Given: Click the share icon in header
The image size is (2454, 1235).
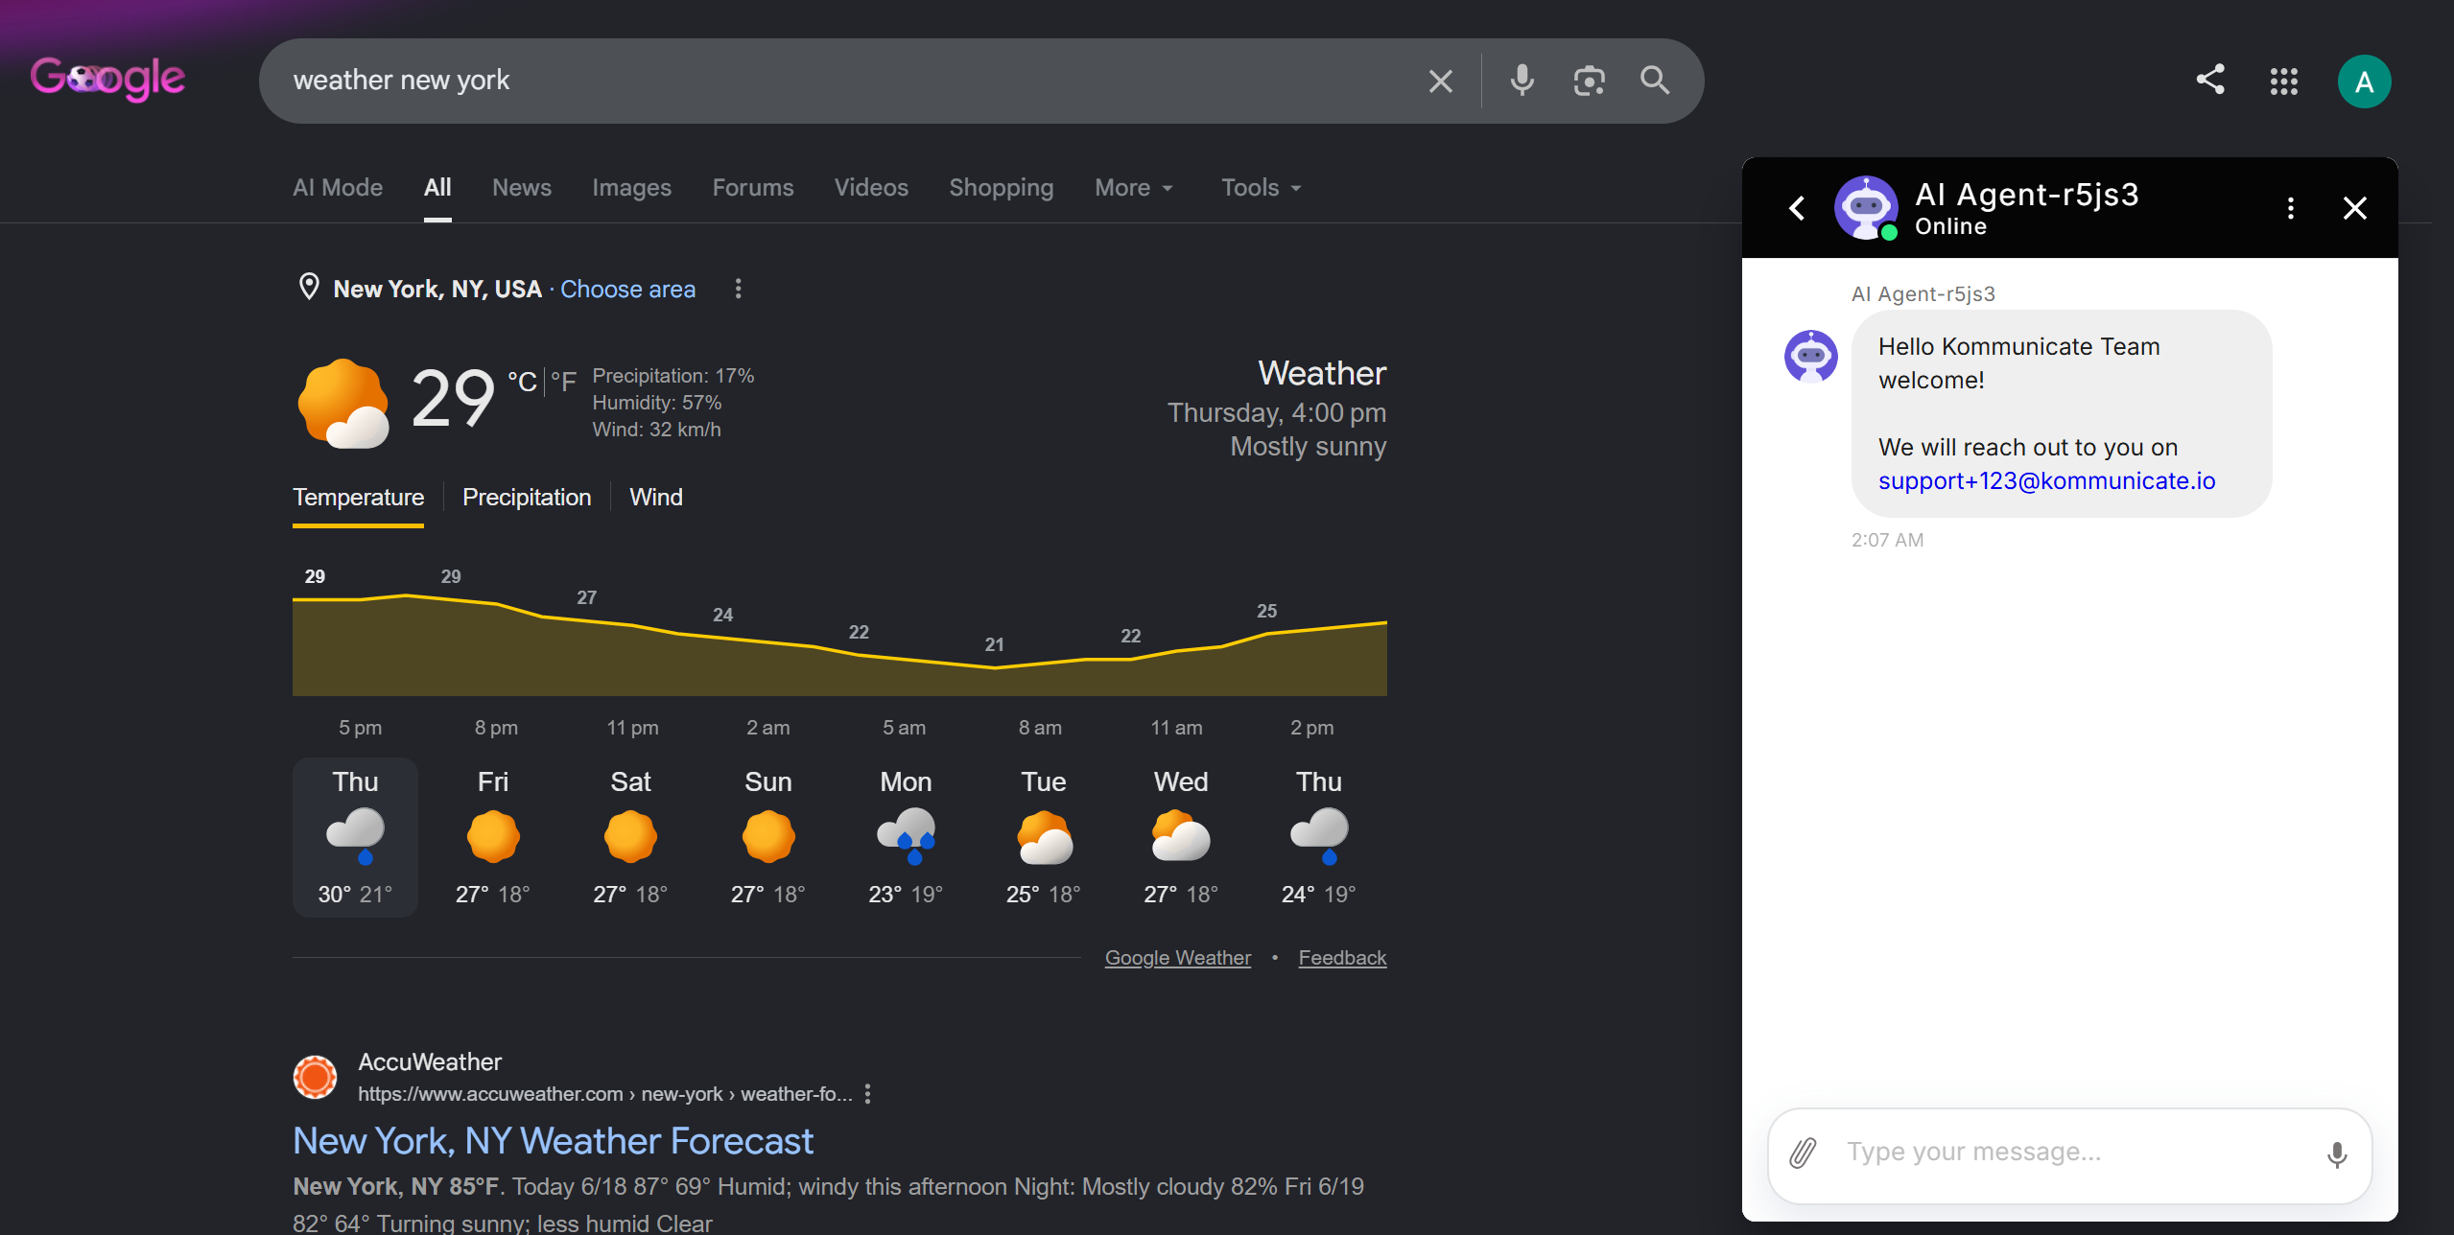Looking at the screenshot, I should point(2210,80).
